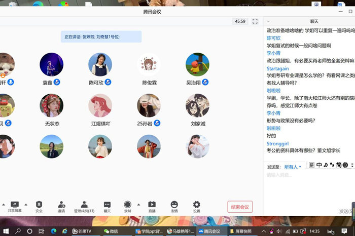Image resolution: width=355 pixels, height=236 pixels.
Task: Click the 请输入消息 message input field
Action: 309,175
